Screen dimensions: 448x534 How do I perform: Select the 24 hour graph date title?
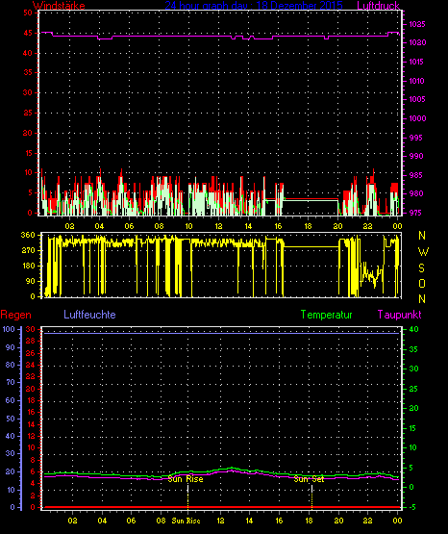(x=254, y=6)
